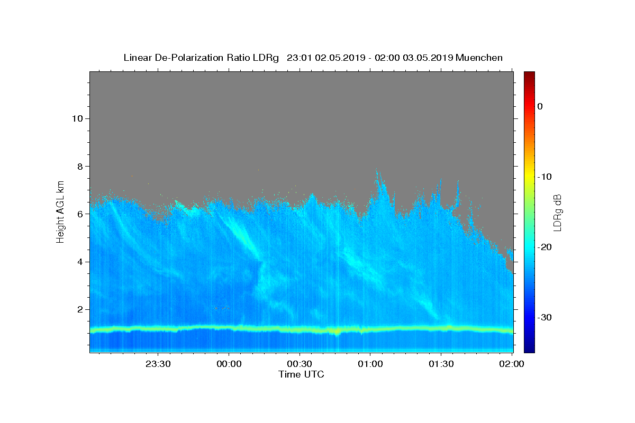
Task: Click the height tick label 2
Action: pyautogui.click(x=79, y=309)
